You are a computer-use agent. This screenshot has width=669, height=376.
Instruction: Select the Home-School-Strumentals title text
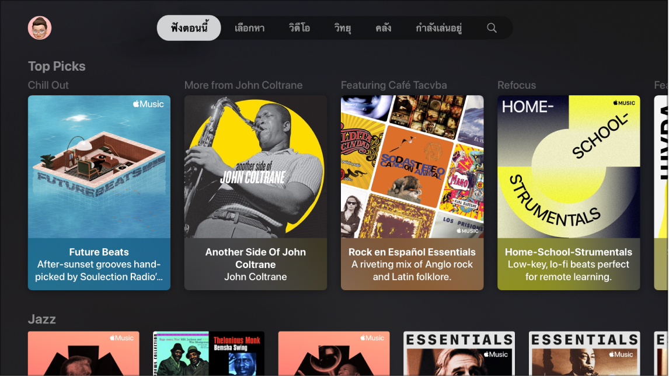pos(569,252)
